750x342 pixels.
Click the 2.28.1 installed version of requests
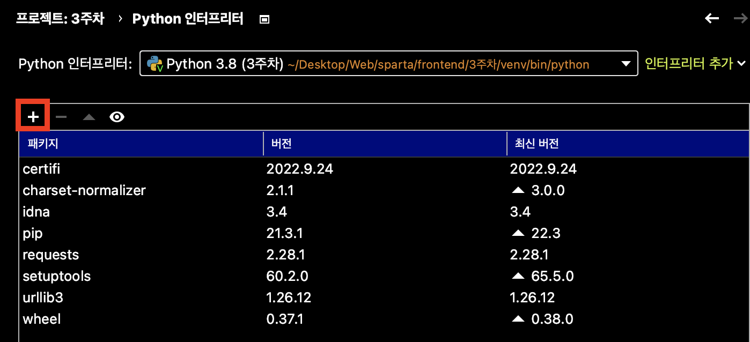286,255
